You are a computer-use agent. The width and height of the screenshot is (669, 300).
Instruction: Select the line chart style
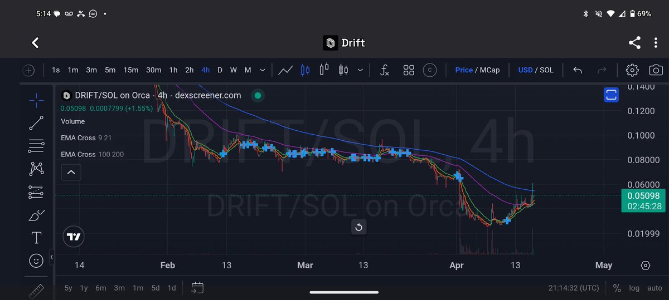point(286,70)
